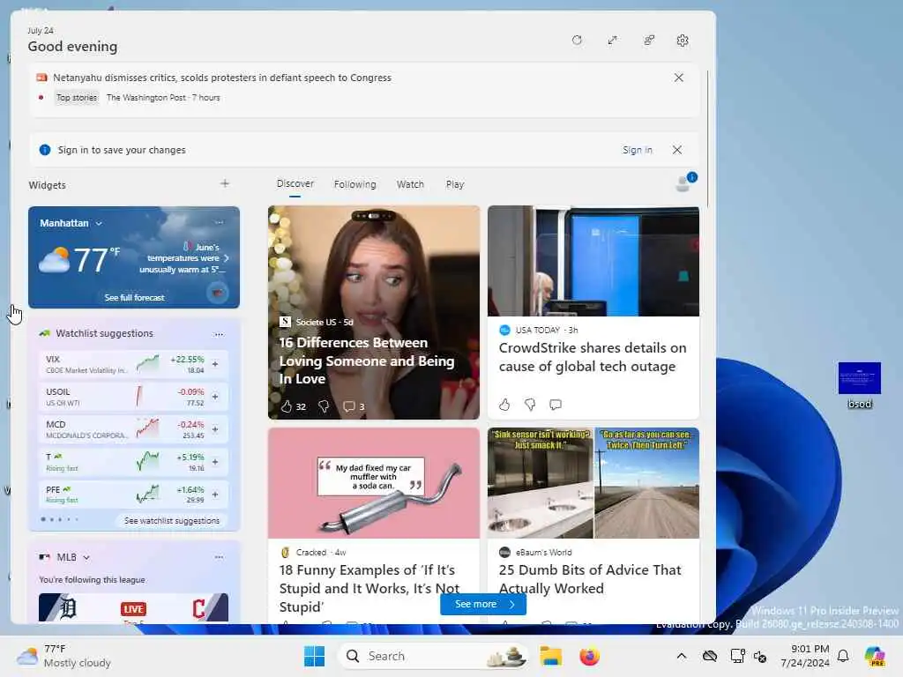Dislike the CrowdStrike USA TODAY article
The width and height of the screenshot is (903, 677).
pyautogui.click(x=530, y=405)
